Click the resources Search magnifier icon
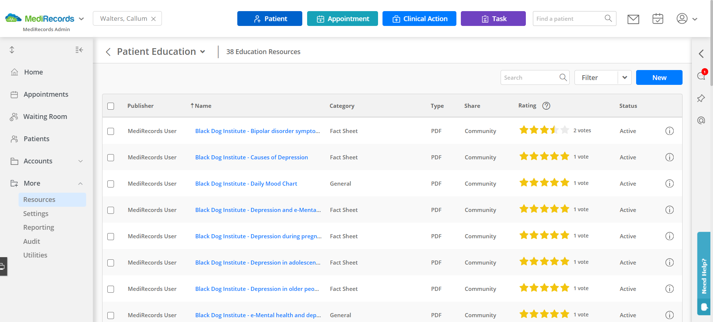 click(563, 77)
